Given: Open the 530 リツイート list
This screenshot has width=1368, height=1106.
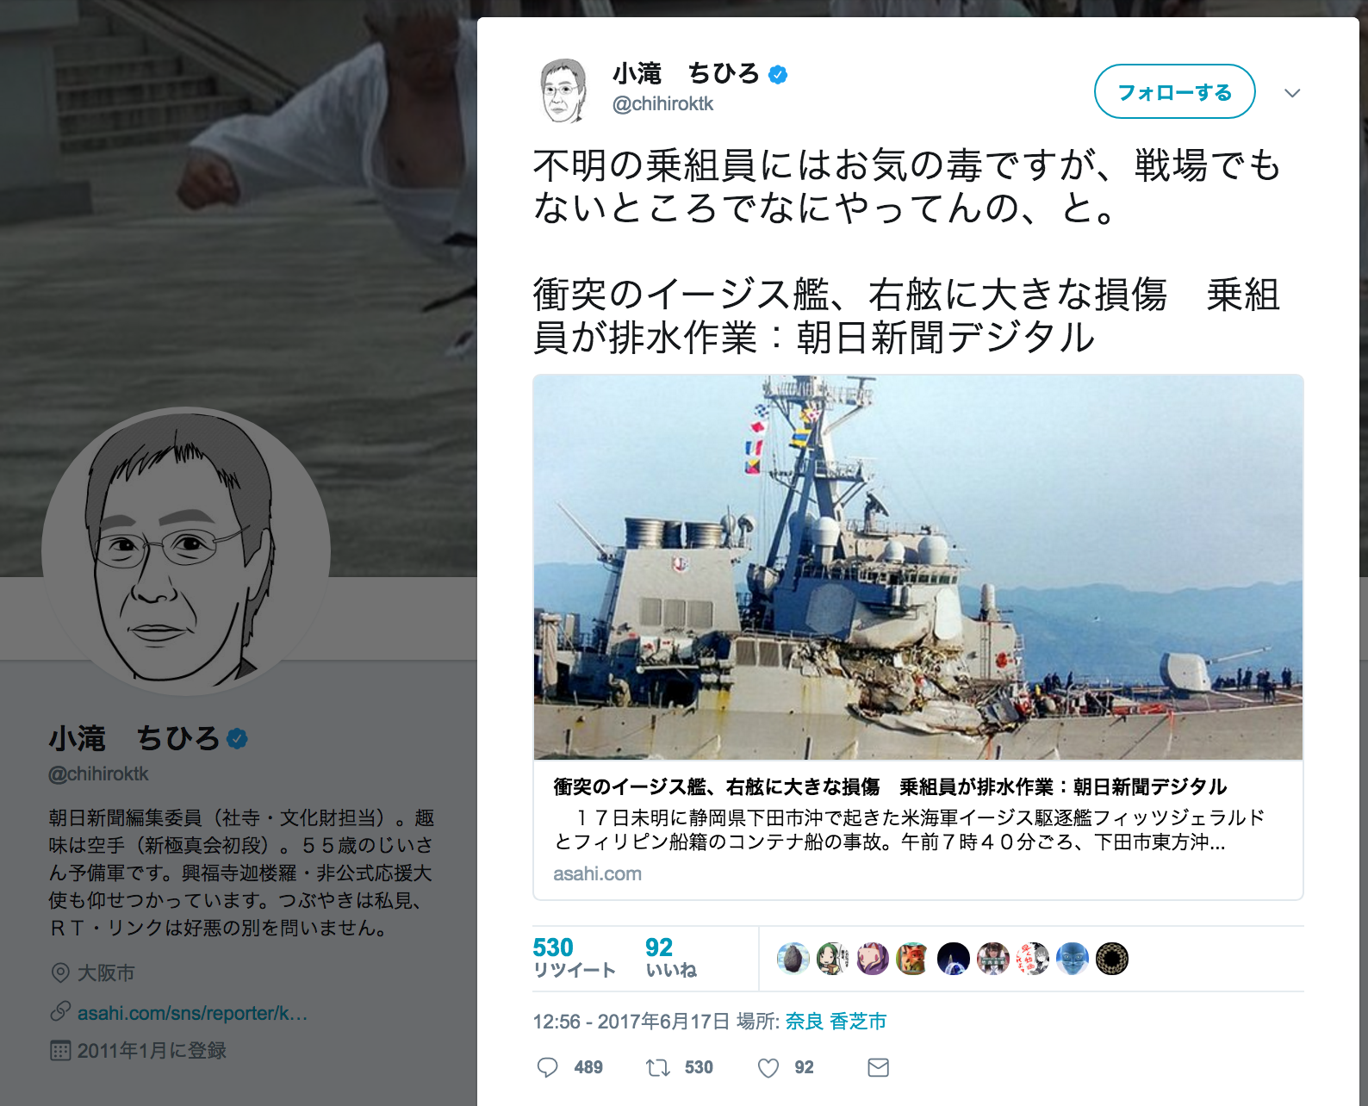Looking at the screenshot, I should (574, 958).
